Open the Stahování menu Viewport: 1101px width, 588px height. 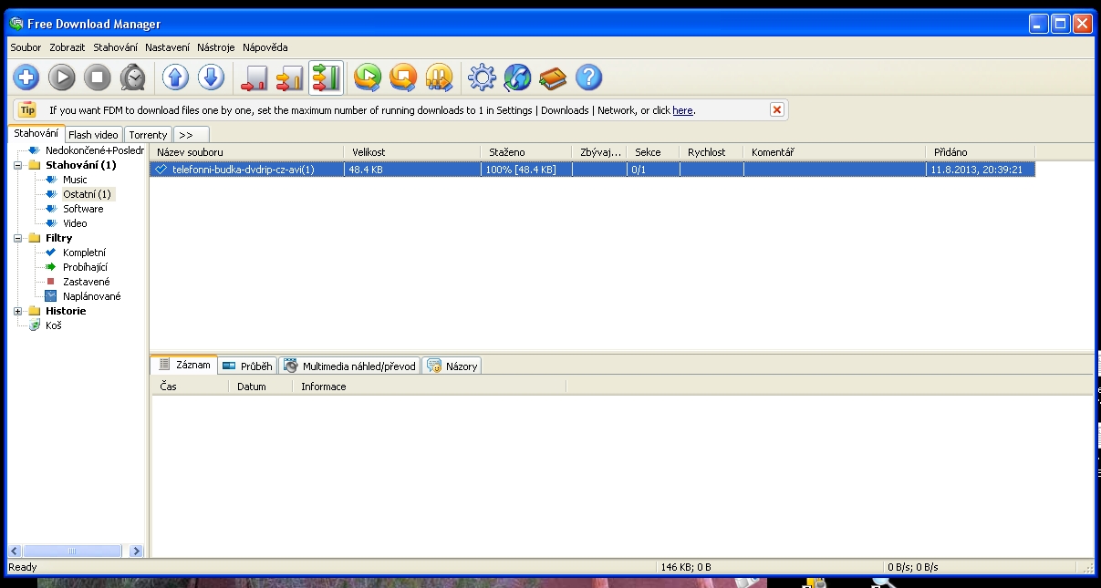[116, 47]
